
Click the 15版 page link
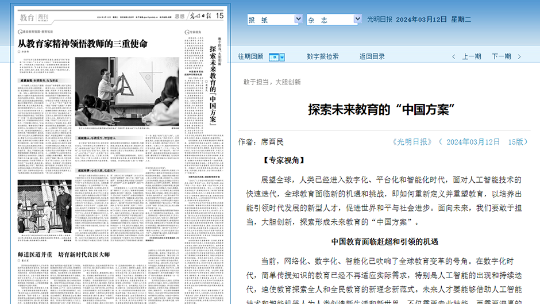click(515, 142)
